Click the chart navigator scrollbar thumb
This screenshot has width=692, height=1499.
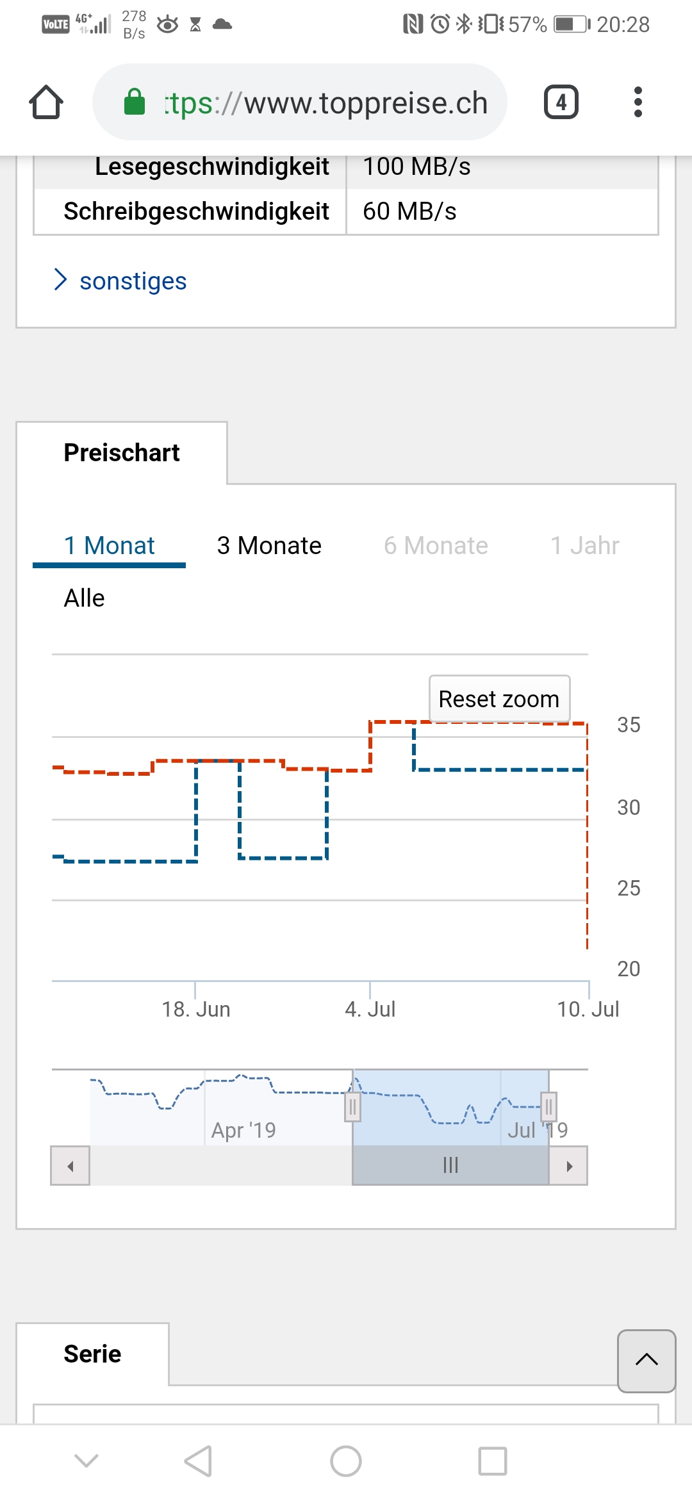point(450,1165)
